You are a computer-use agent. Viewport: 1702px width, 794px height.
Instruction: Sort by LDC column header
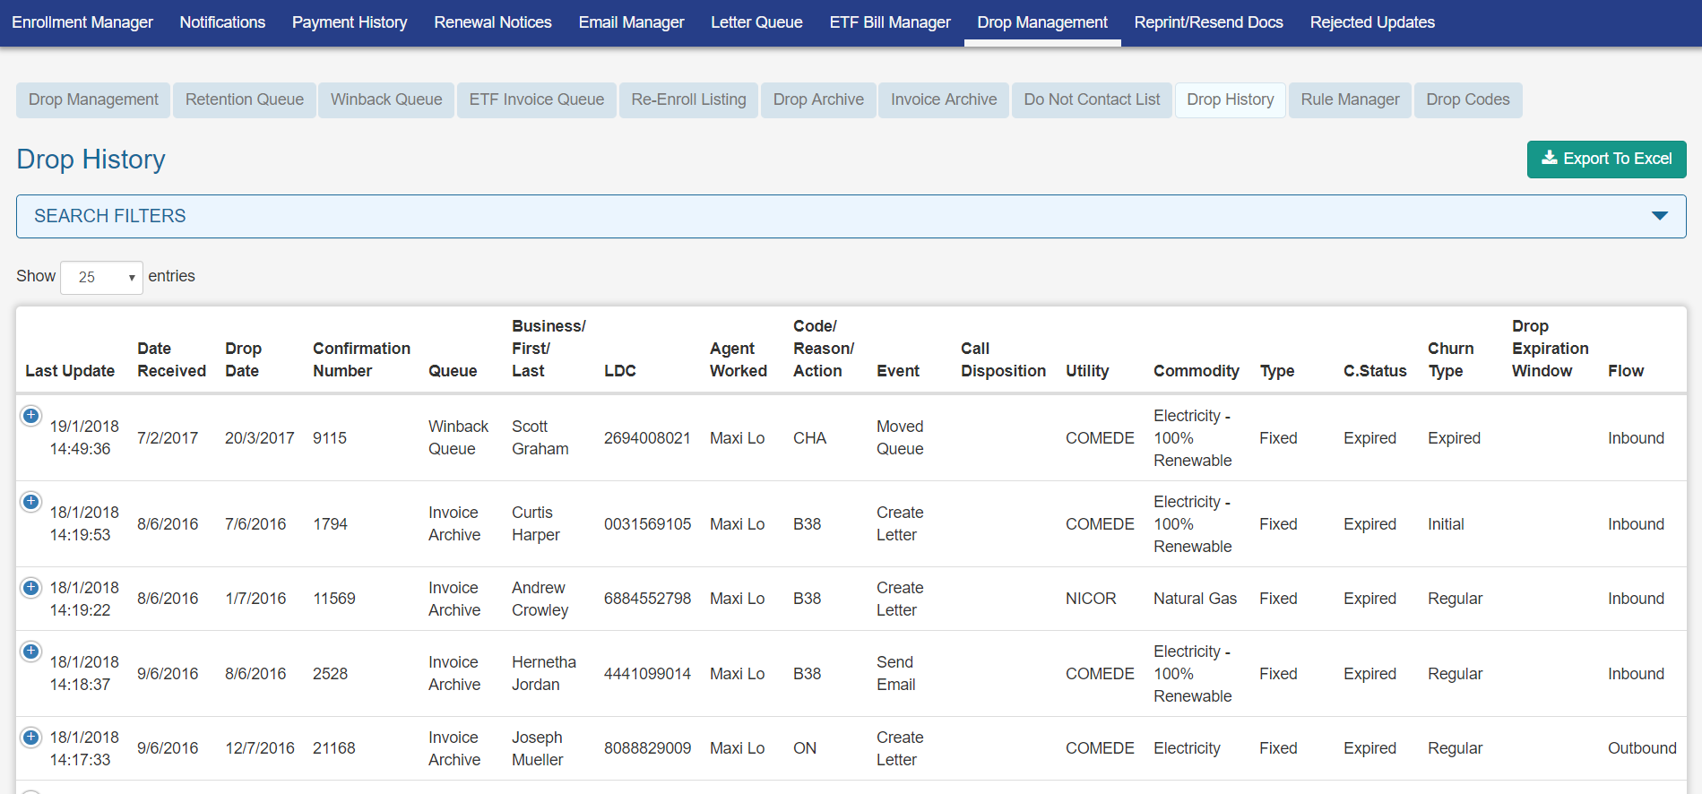click(620, 371)
